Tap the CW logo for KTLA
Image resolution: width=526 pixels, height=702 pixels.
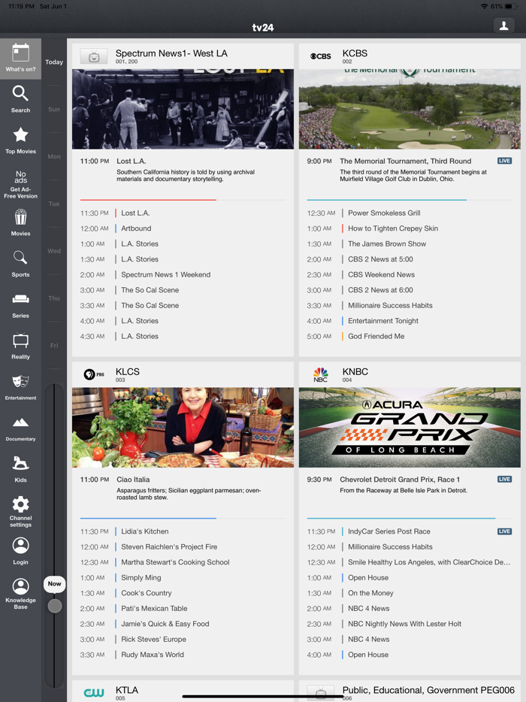click(94, 692)
